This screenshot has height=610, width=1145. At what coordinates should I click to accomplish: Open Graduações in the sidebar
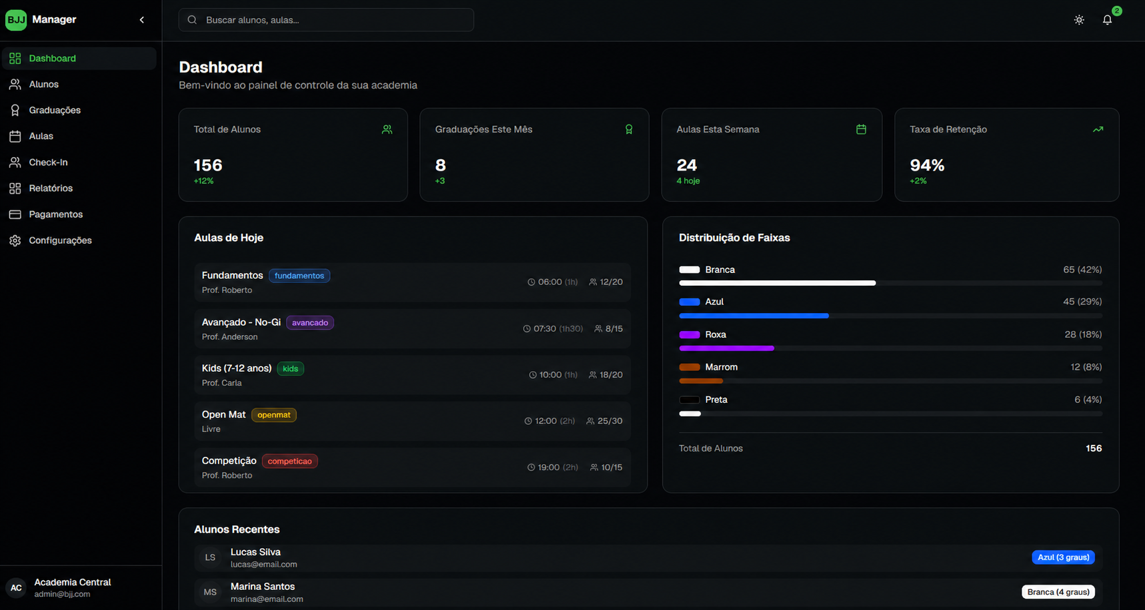pyautogui.click(x=79, y=111)
